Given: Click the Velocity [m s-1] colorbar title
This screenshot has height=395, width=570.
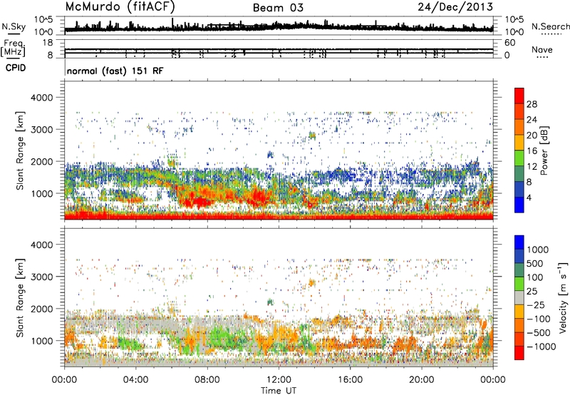Looking at the screenshot, I should click(563, 297).
